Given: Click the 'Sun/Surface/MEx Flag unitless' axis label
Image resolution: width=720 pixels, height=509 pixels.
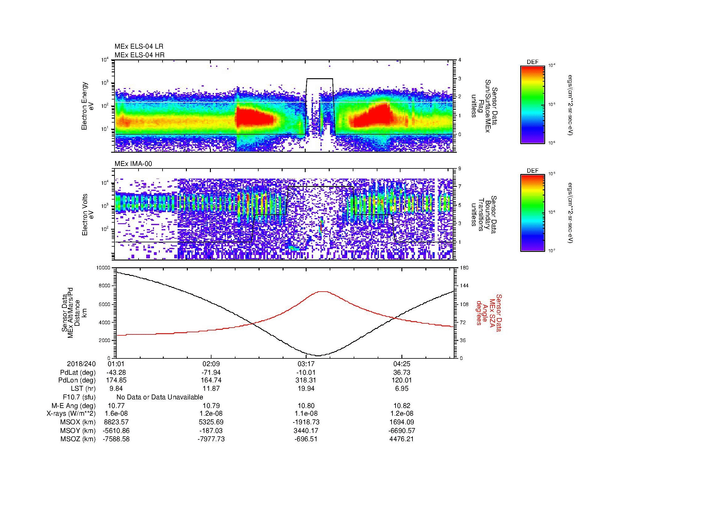Looking at the screenshot, I should [485, 106].
